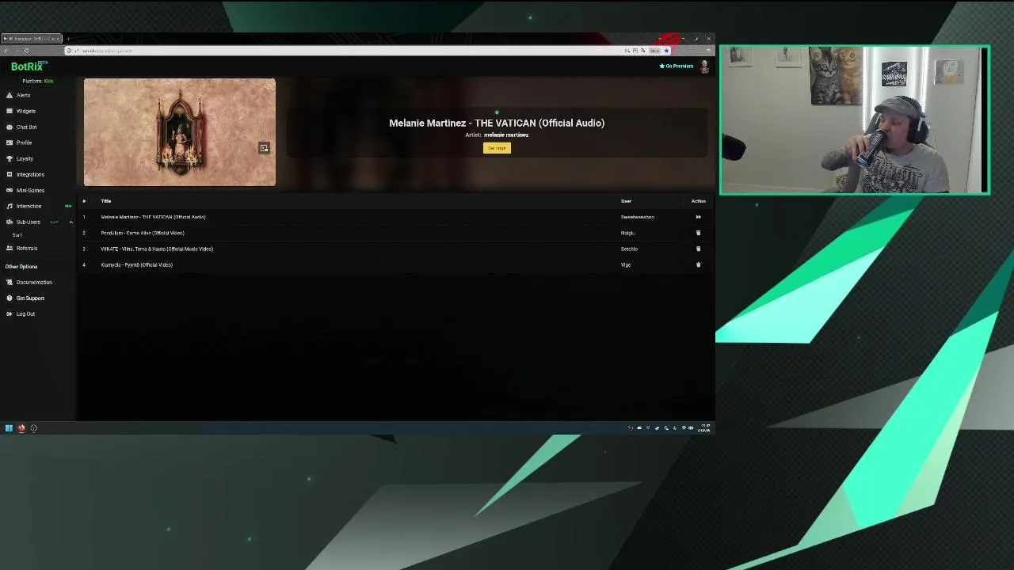This screenshot has width=1014, height=570.
Task: Click the Log Out icon
Action: [x=9, y=313]
